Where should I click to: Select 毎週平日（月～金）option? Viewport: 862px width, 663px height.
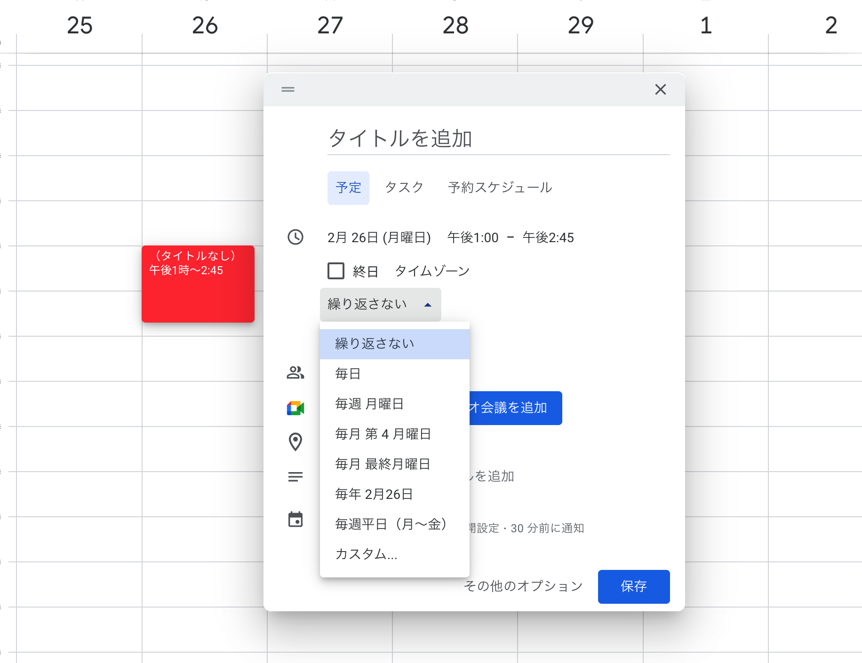click(x=395, y=525)
